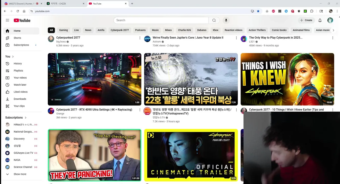Open site information icon in address bar
Screen dimensions: 340x184
point(31,11)
